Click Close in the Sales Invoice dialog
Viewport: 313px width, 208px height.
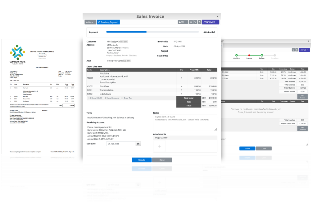[162, 160]
